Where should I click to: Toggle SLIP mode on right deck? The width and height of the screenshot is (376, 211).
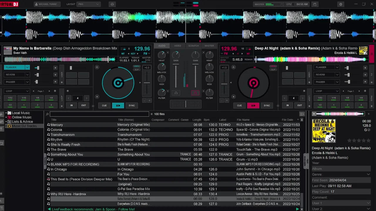273,69
